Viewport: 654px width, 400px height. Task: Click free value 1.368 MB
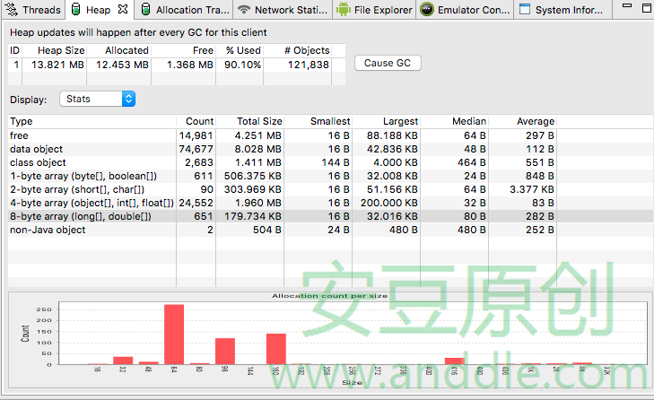pos(190,65)
